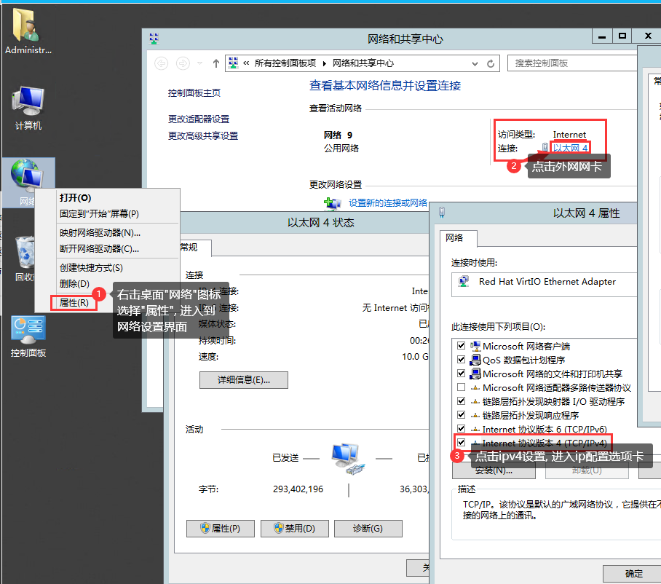Open the 计算机 desktop icon
661x584 pixels.
coord(28,107)
